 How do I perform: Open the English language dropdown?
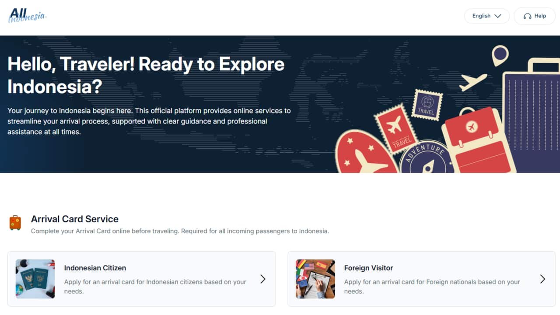[486, 16]
